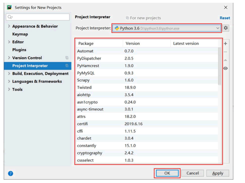This screenshot has height=183, width=245.
Task: Select the async-timeout package row
Action: [x=147, y=109]
